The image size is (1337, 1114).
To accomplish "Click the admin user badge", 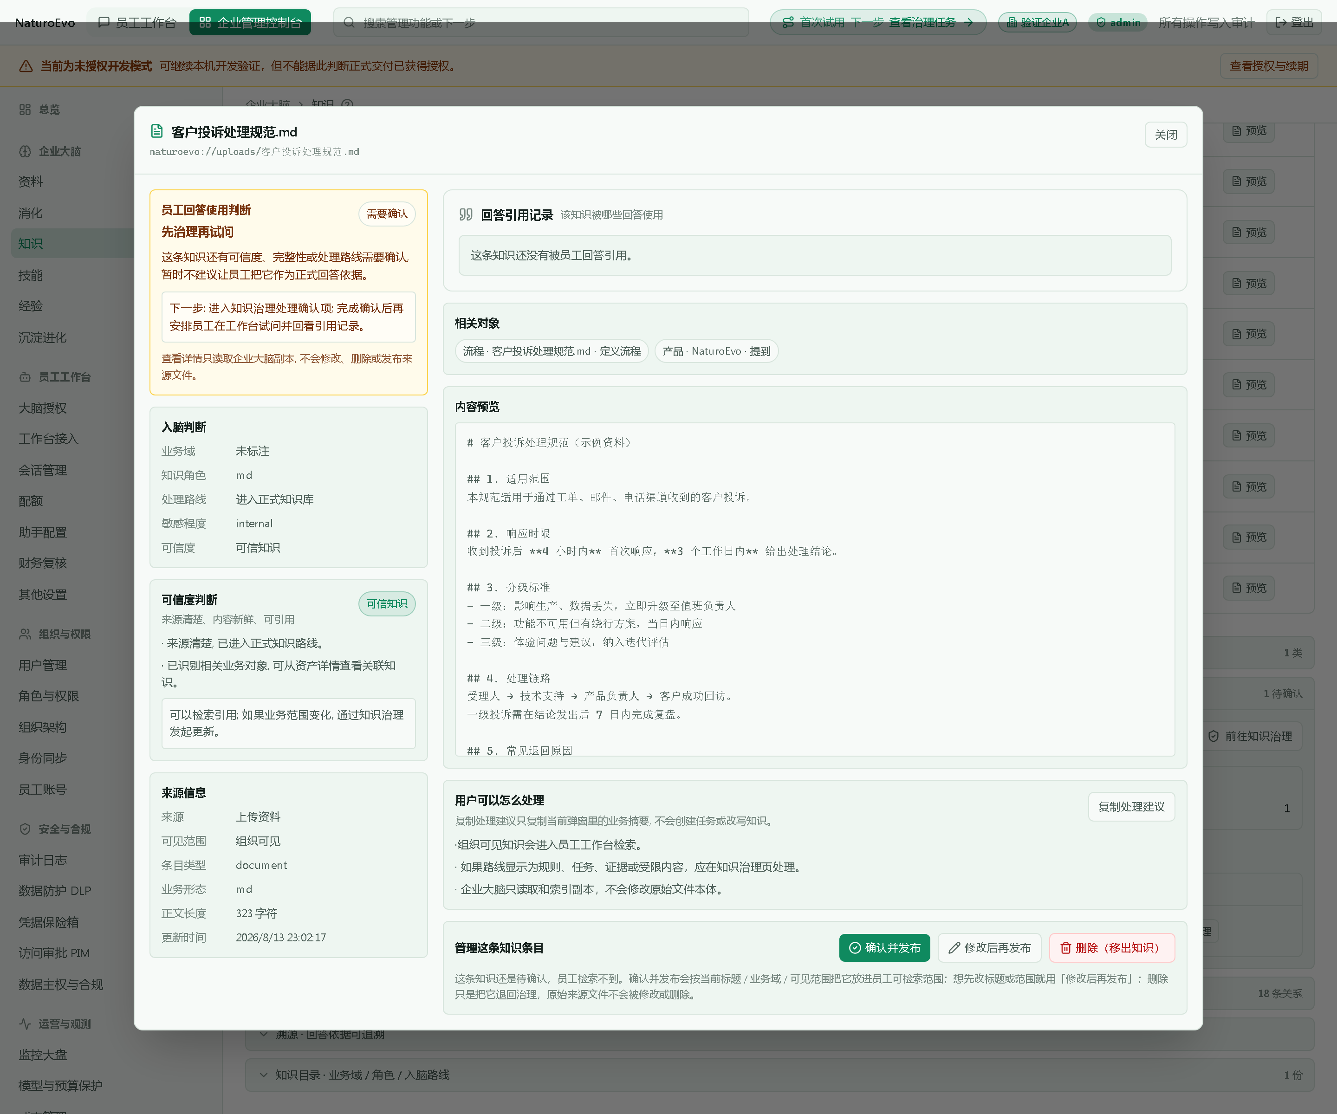I will pos(1118,23).
